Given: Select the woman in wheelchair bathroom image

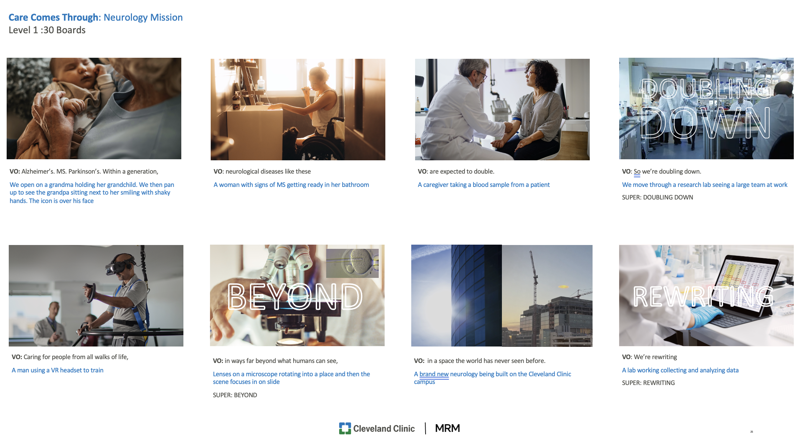Looking at the screenshot, I should (x=298, y=109).
